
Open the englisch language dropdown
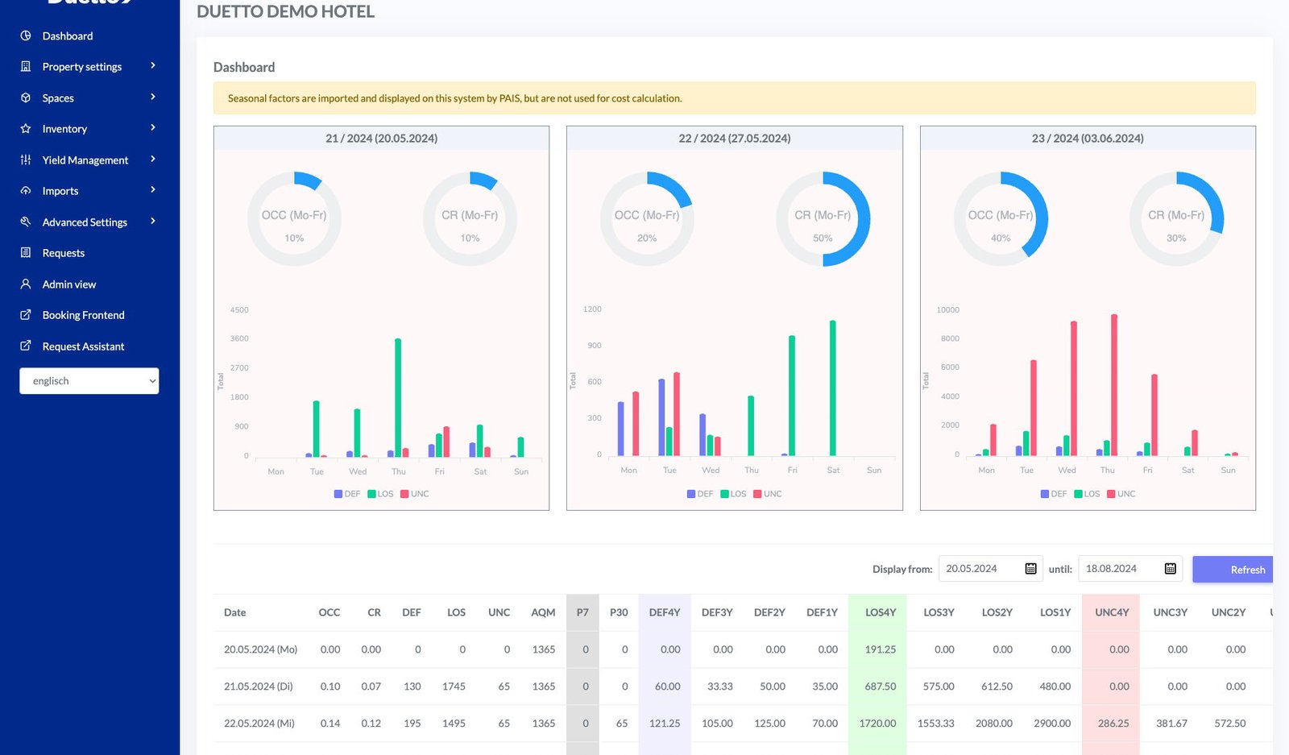[89, 381]
